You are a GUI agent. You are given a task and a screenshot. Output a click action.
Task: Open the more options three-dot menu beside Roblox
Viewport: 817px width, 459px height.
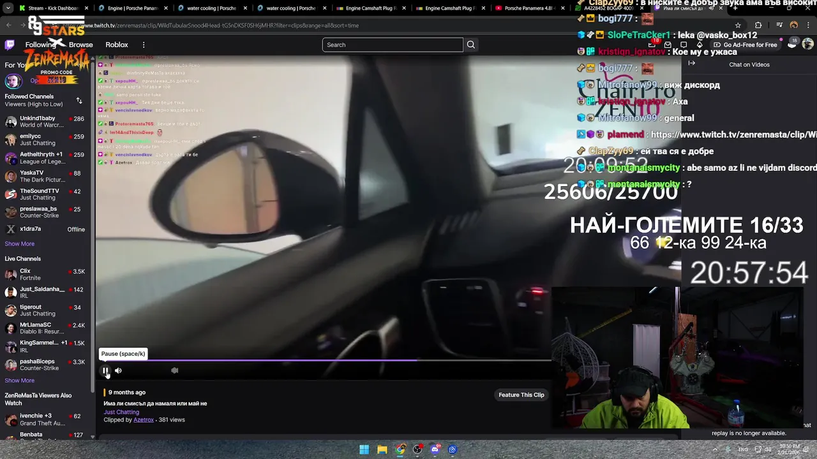[144, 45]
